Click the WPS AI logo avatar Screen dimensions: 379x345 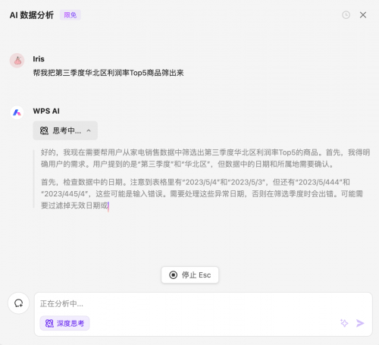(x=17, y=112)
